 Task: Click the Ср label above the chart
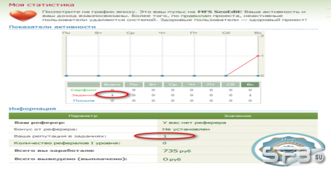click(130, 33)
